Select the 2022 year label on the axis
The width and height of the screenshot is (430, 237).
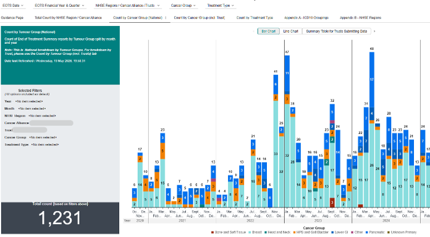click(250, 220)
